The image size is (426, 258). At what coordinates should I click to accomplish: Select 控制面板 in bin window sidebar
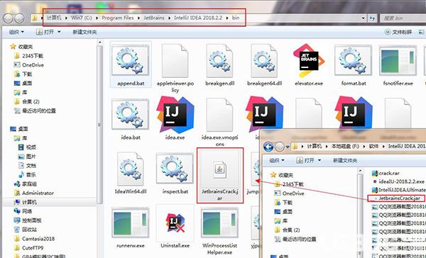coord(28,220)
